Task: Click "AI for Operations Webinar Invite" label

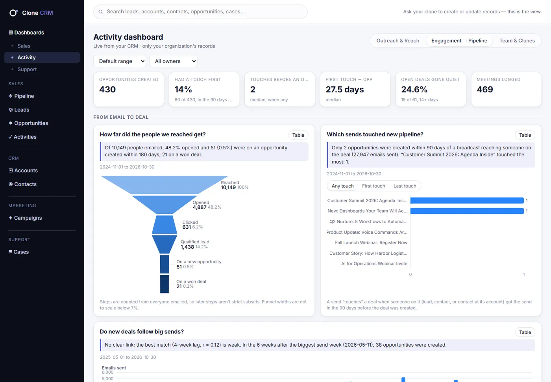Action: pyautogui.click(x=374, y=264)
